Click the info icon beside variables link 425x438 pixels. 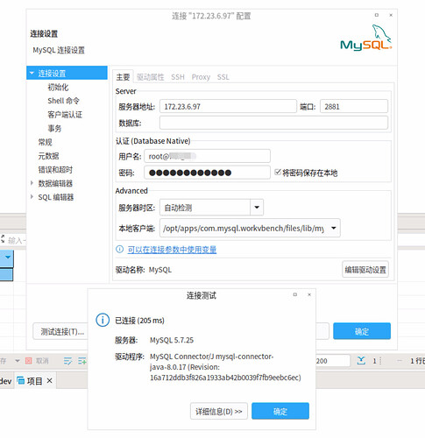point(119,249)
